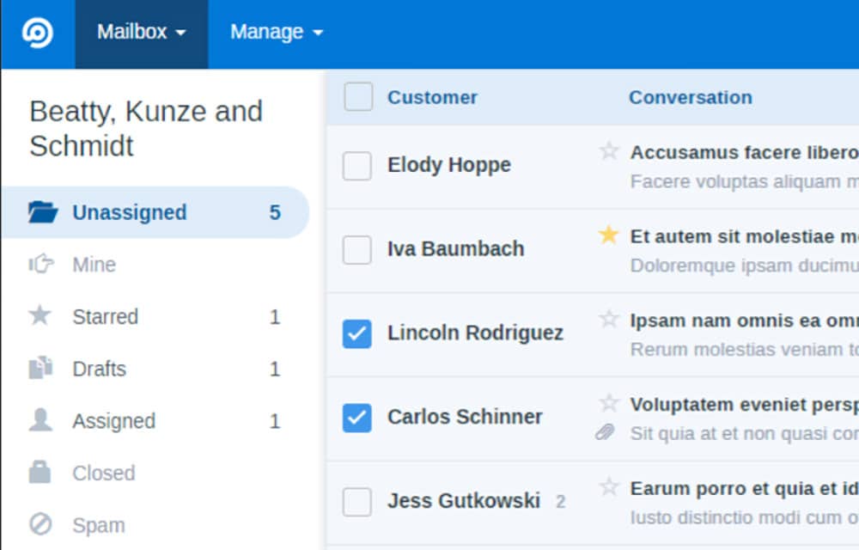The image size is (859, 550).
Task: Click the Unassigned folder icon
Action: point(42,212)
